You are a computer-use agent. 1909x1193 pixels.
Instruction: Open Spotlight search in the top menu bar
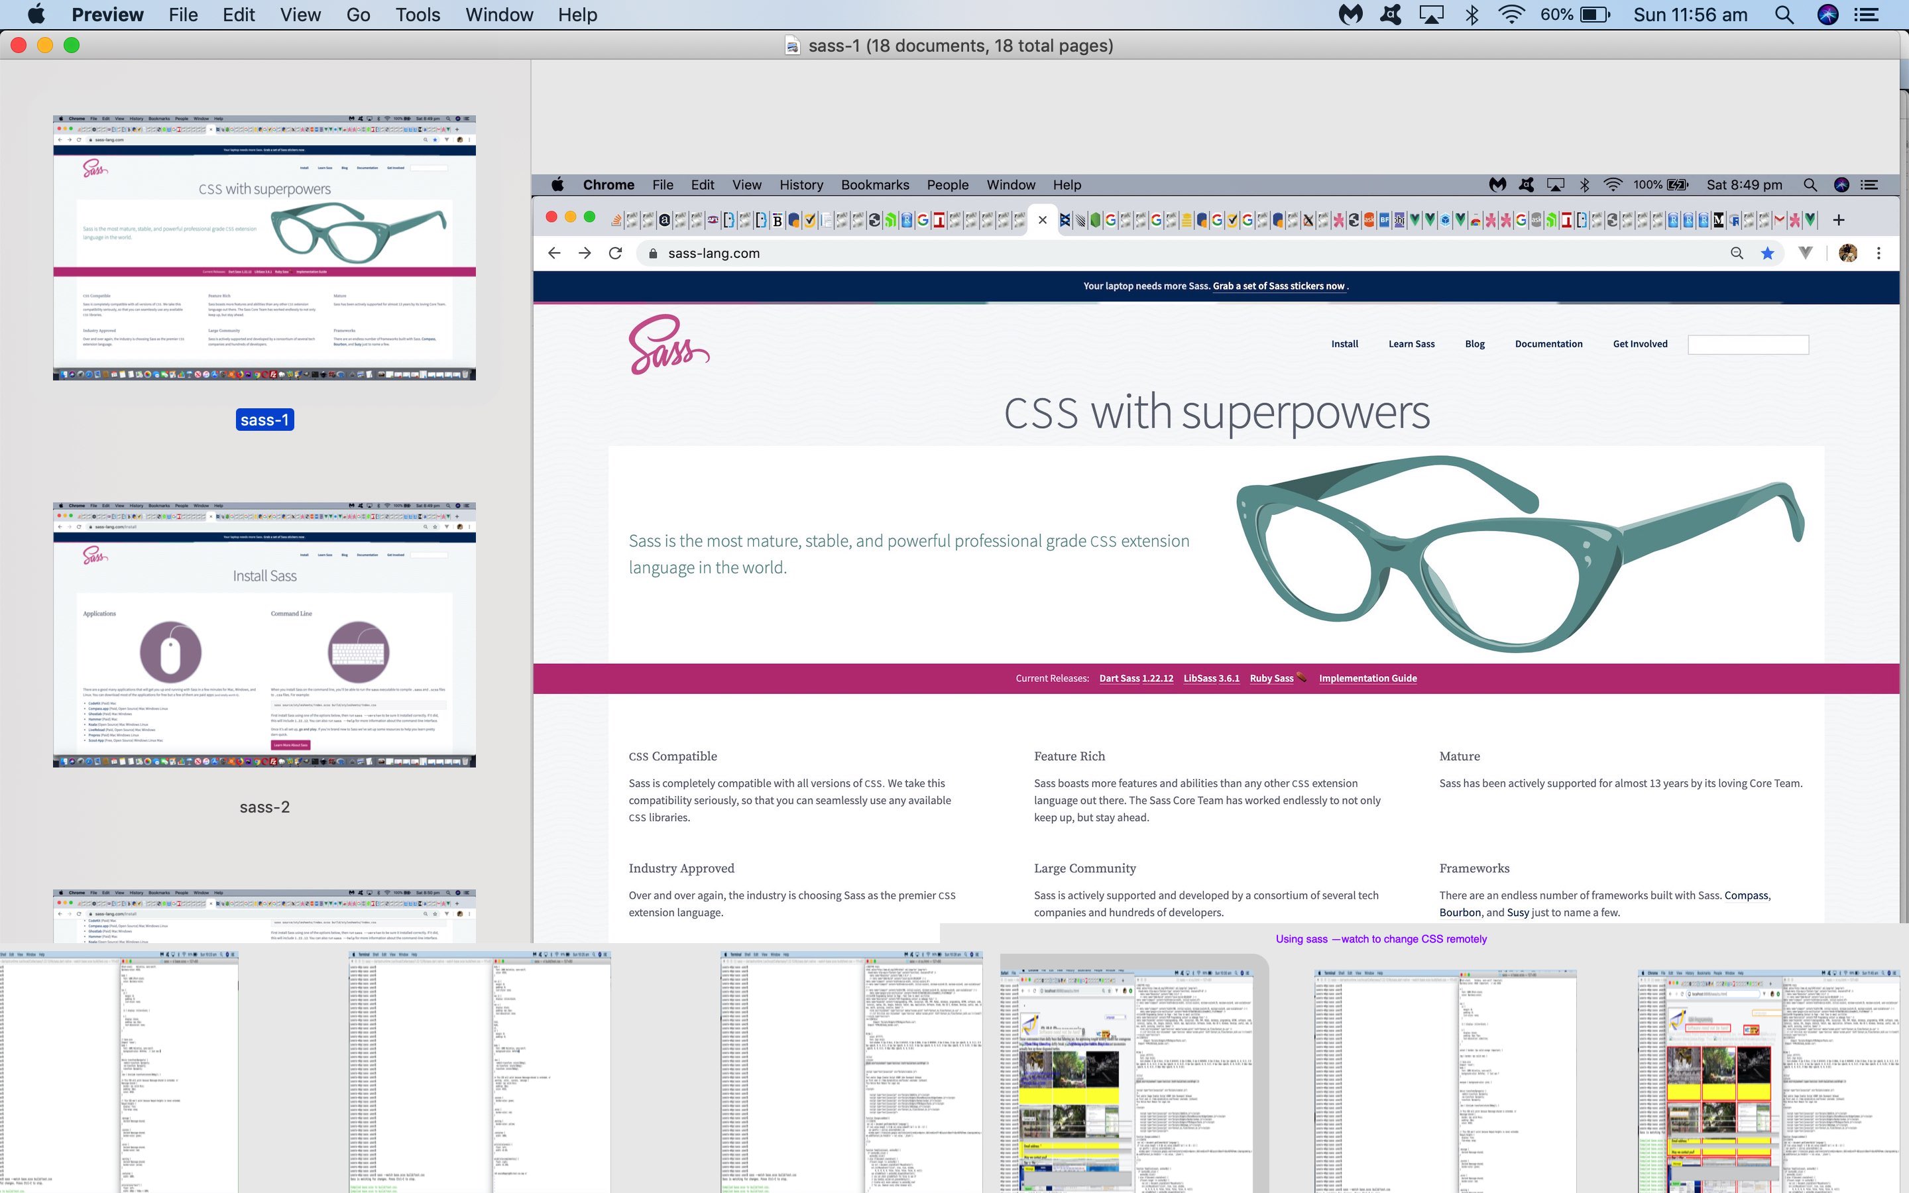[x=1784, y=14]
